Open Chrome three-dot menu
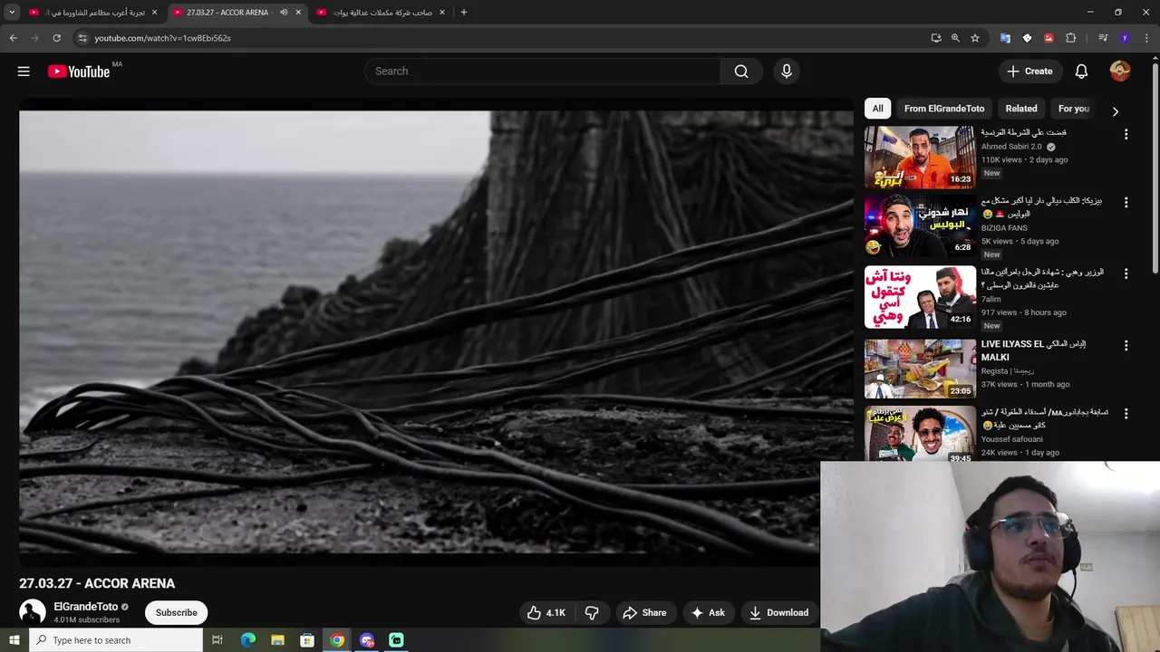The width and height of the screenshot is (1160, 652). [x=1146, y=38]
